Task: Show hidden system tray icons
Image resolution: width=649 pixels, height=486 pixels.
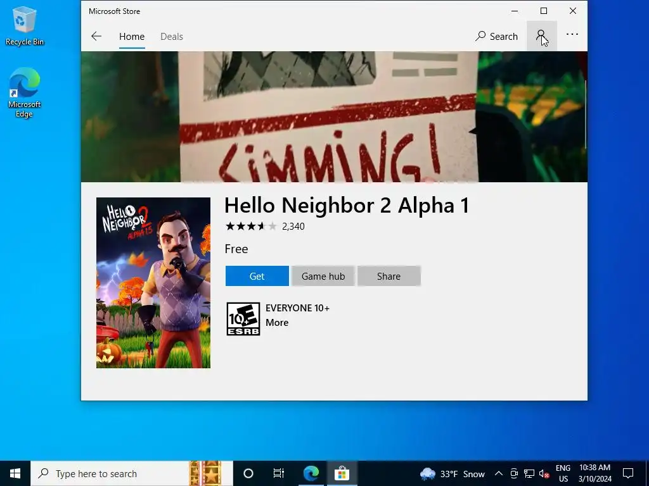Action: click(499, 473)
